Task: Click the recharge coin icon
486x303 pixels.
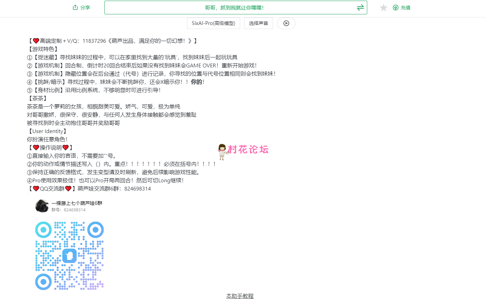Action: click(395, 8)
